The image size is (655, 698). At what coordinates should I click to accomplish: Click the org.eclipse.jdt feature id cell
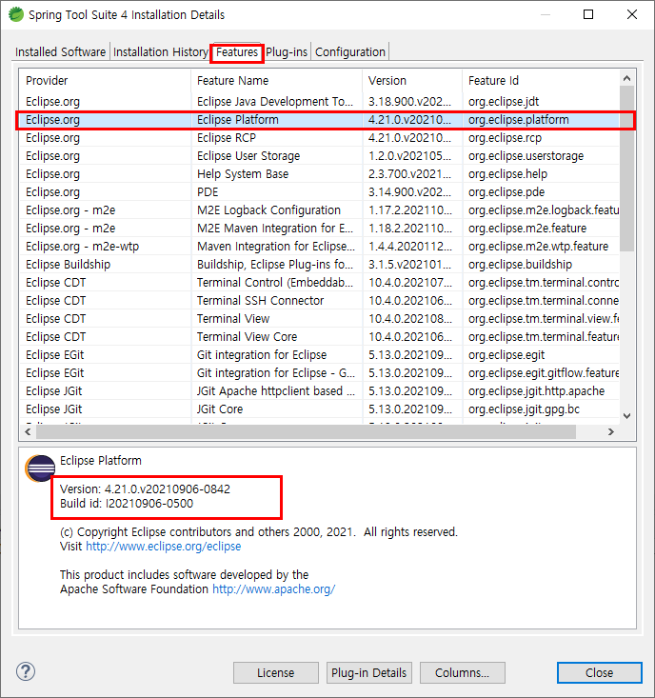tap(504, 102)
